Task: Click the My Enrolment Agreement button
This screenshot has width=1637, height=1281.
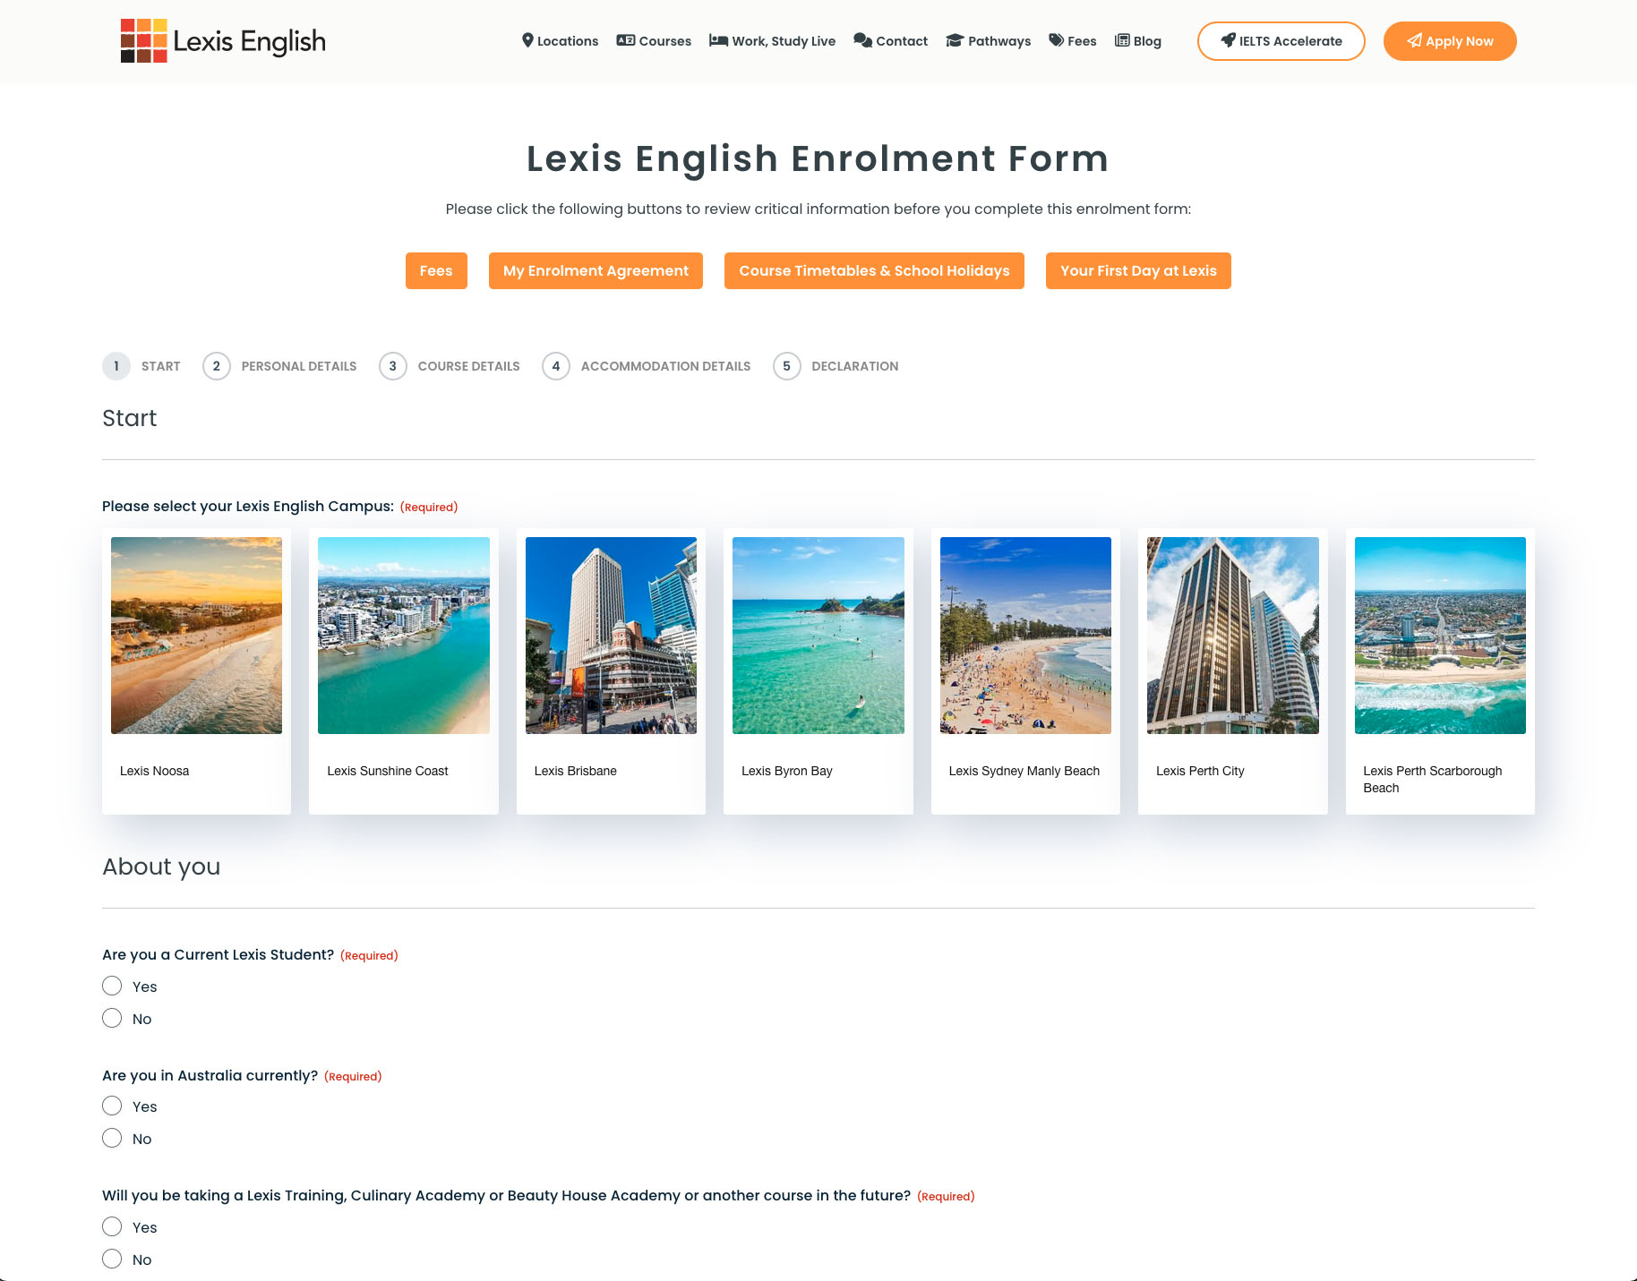Action: (x=596, y=270)
